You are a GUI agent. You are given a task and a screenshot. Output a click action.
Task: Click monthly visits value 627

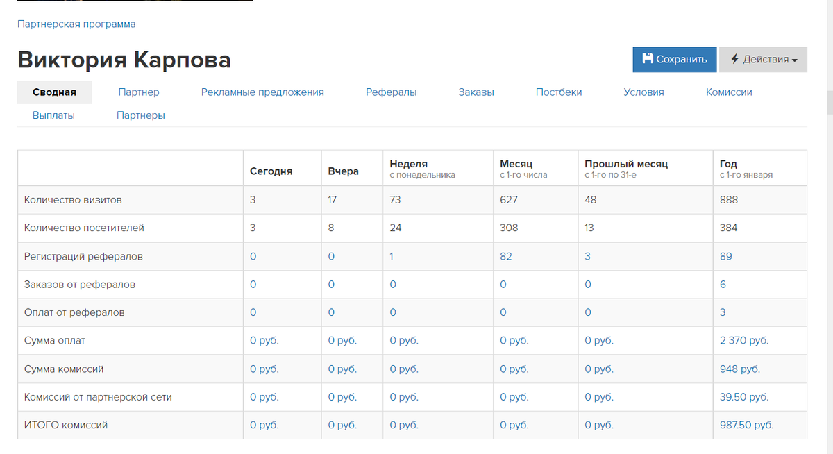[x=509, y=200]
